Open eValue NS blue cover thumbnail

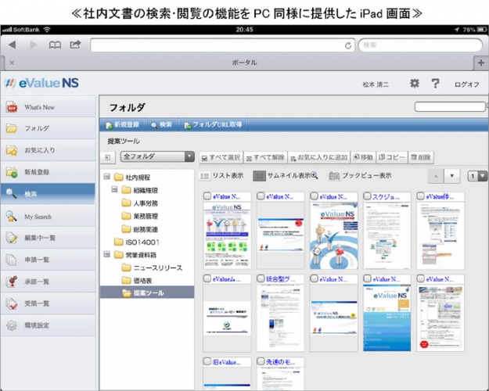[x=387, y=318]
